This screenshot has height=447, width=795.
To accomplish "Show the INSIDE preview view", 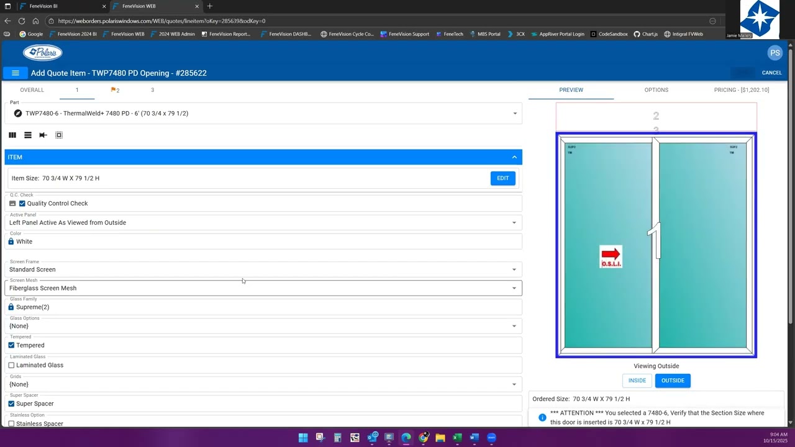I will [x=637, y=381].
